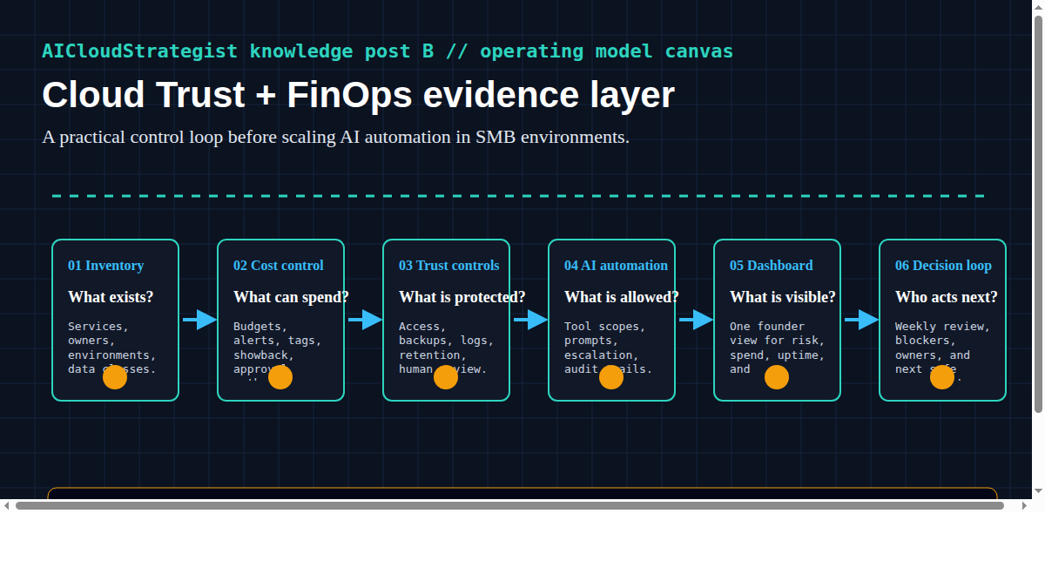The width and height of the screenshot is (1045, 588).
Task: Click the arrow between Dashboard and Decision loop
Action: (861, 320)
